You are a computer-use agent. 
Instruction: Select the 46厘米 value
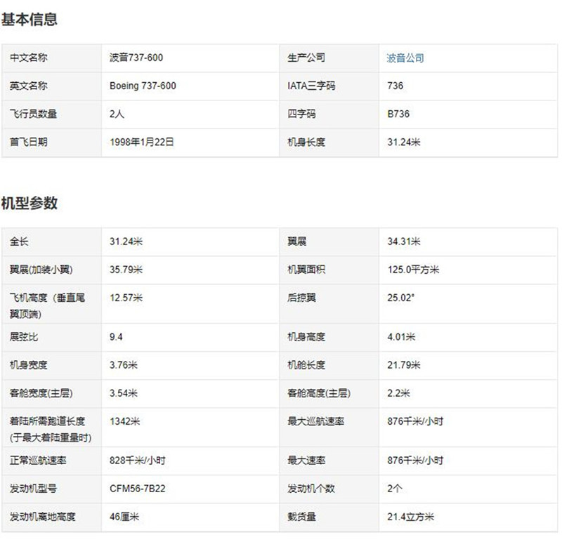(124, 517)
